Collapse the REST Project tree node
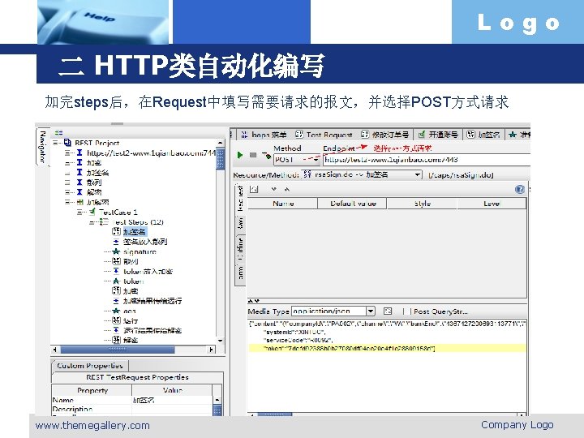Image resolution: width=584 pixels, height=438 pixels. [56, 143]
